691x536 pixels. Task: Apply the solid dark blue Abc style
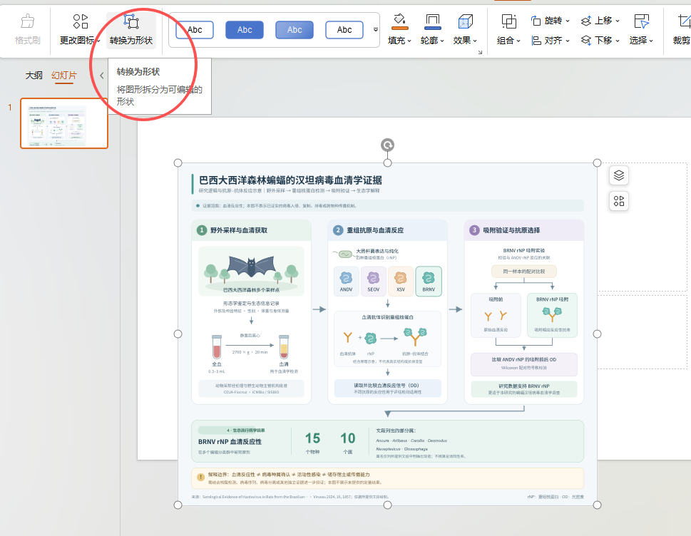coord(245,30)
